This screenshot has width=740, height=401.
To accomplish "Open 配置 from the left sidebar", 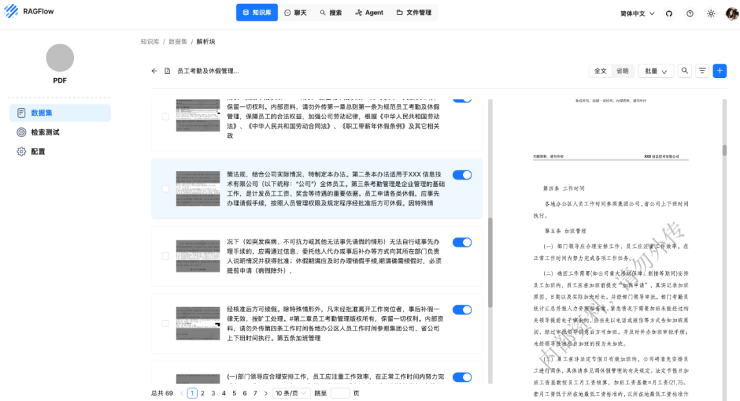I will [x=39, y=152].
